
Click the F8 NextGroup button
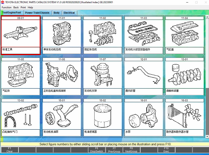tap(131, 150)
